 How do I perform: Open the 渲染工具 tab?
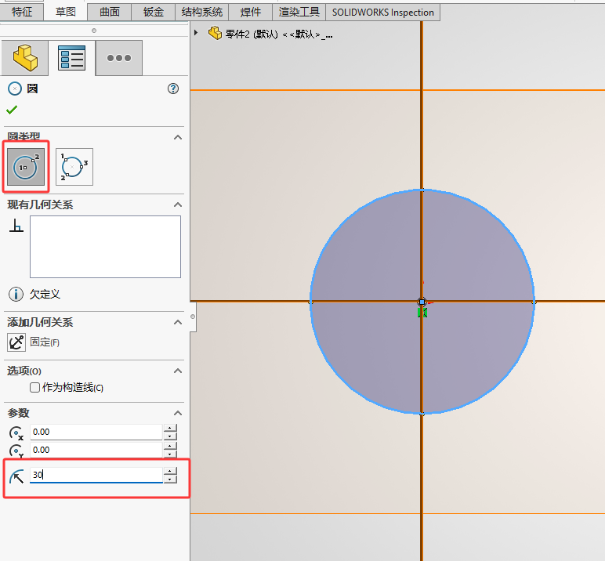(x=299, y=12)
